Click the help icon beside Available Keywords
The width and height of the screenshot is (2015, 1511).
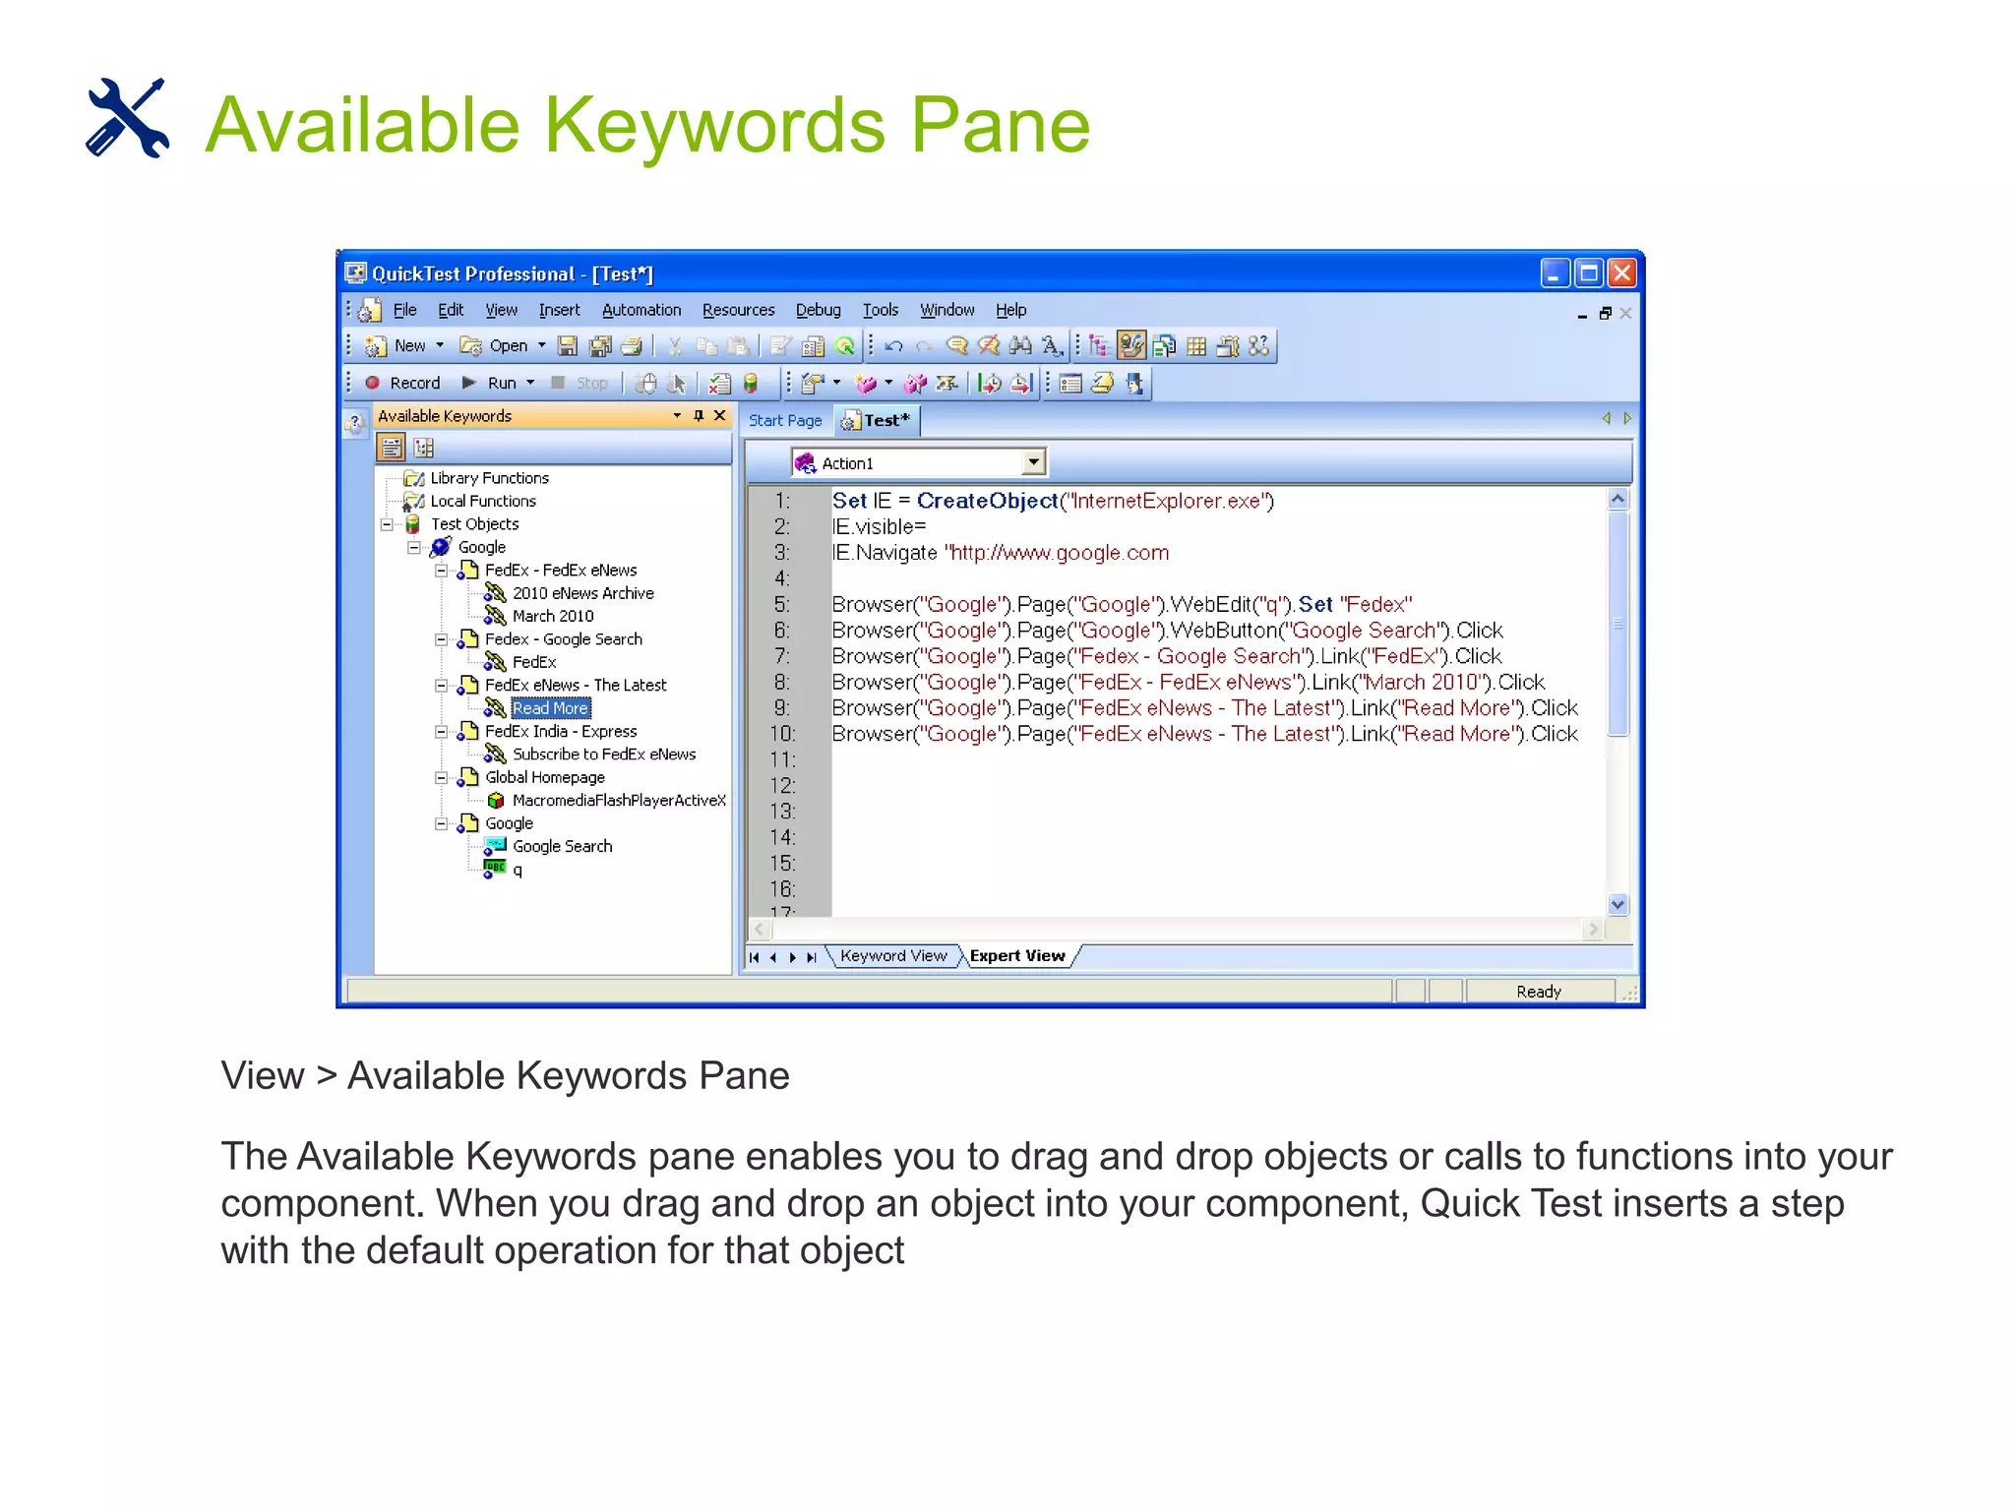355,423
